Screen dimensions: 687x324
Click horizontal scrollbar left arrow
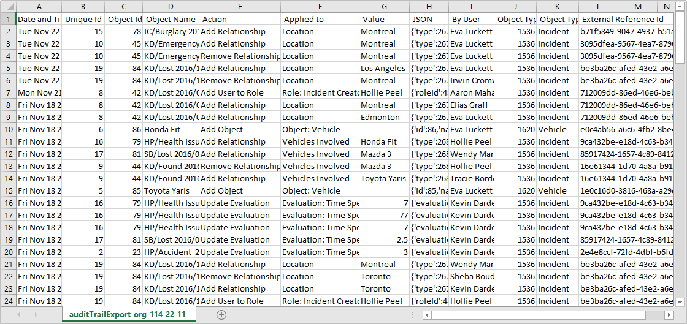426,315
